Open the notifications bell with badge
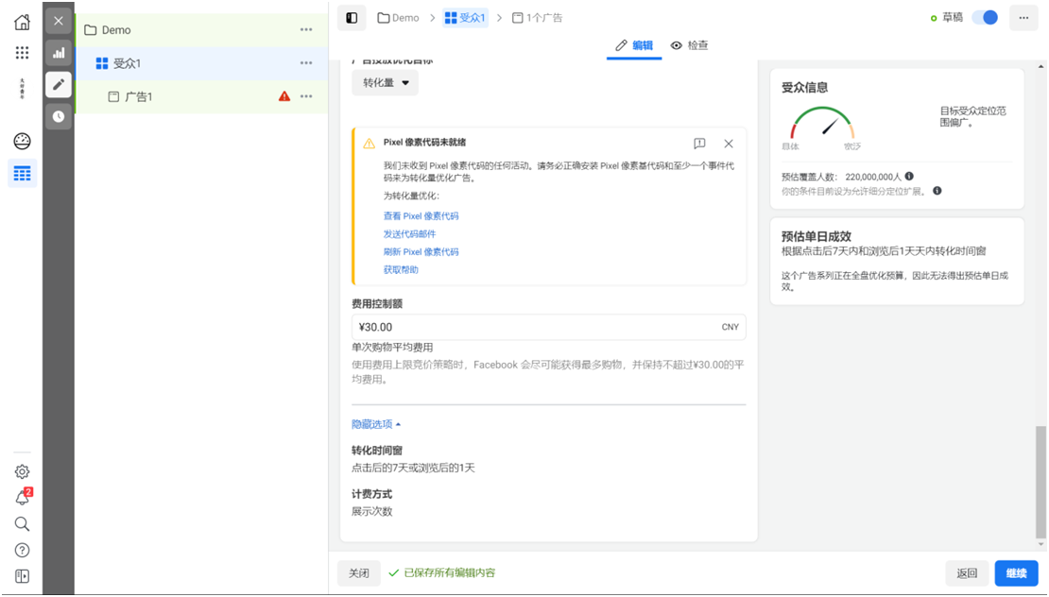The height and width of the screenshot is (597, 1049). (x=22, y=497)
